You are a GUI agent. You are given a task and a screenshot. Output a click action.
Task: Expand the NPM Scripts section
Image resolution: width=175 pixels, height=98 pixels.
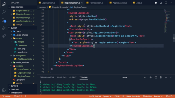point(22,93)
